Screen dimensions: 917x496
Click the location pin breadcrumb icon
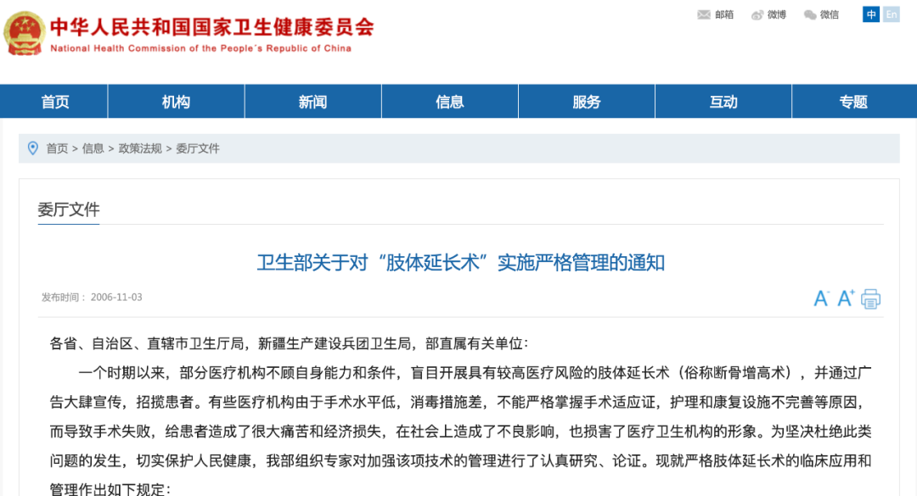[33, 148]
